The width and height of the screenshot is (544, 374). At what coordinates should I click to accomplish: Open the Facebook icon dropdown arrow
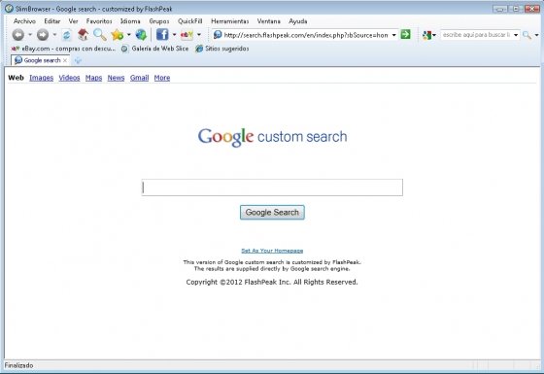174,35
